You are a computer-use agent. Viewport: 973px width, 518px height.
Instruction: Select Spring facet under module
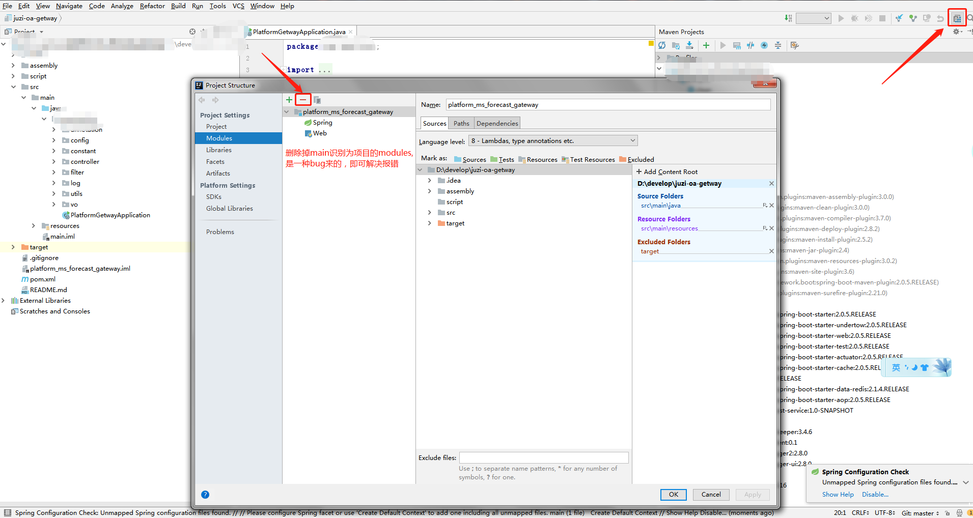click(318, 123)
